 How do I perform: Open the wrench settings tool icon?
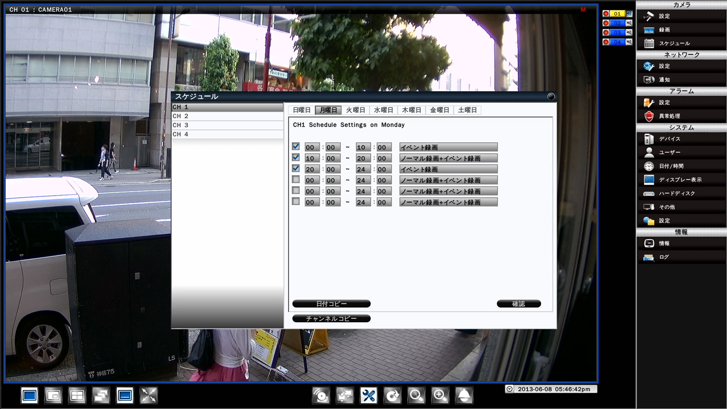pyautogui.click(x=369, y=395)
